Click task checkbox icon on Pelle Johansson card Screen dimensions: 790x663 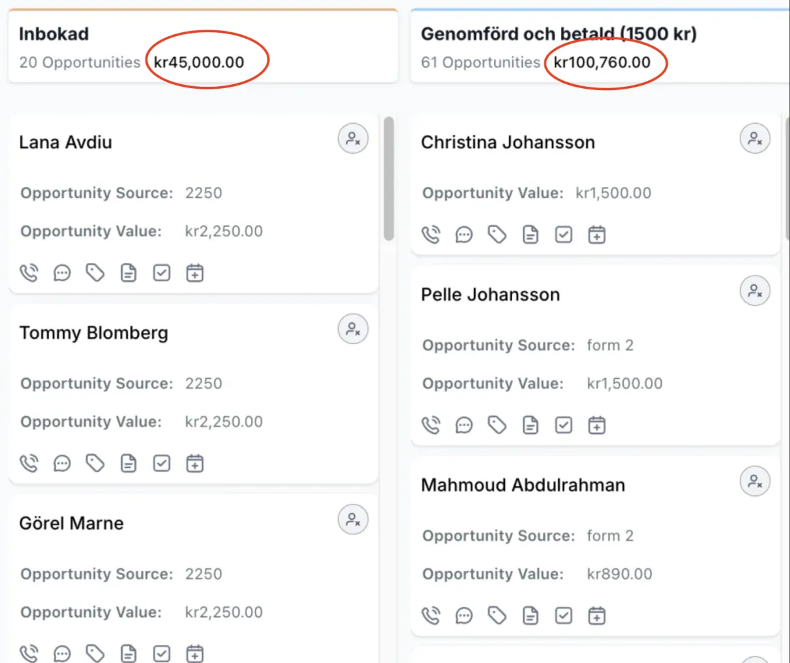point(564,426)
